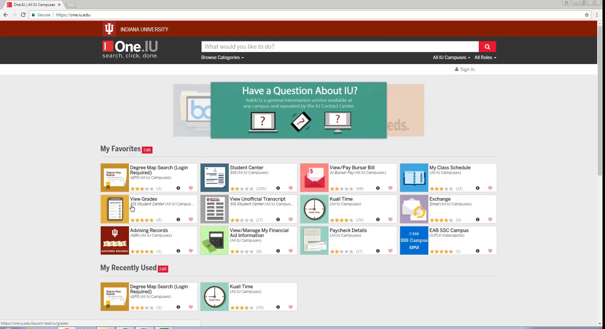Open the View/Manage My Financial Aid Information link
This screenshot has height=329, width=605.
(259, 233)
